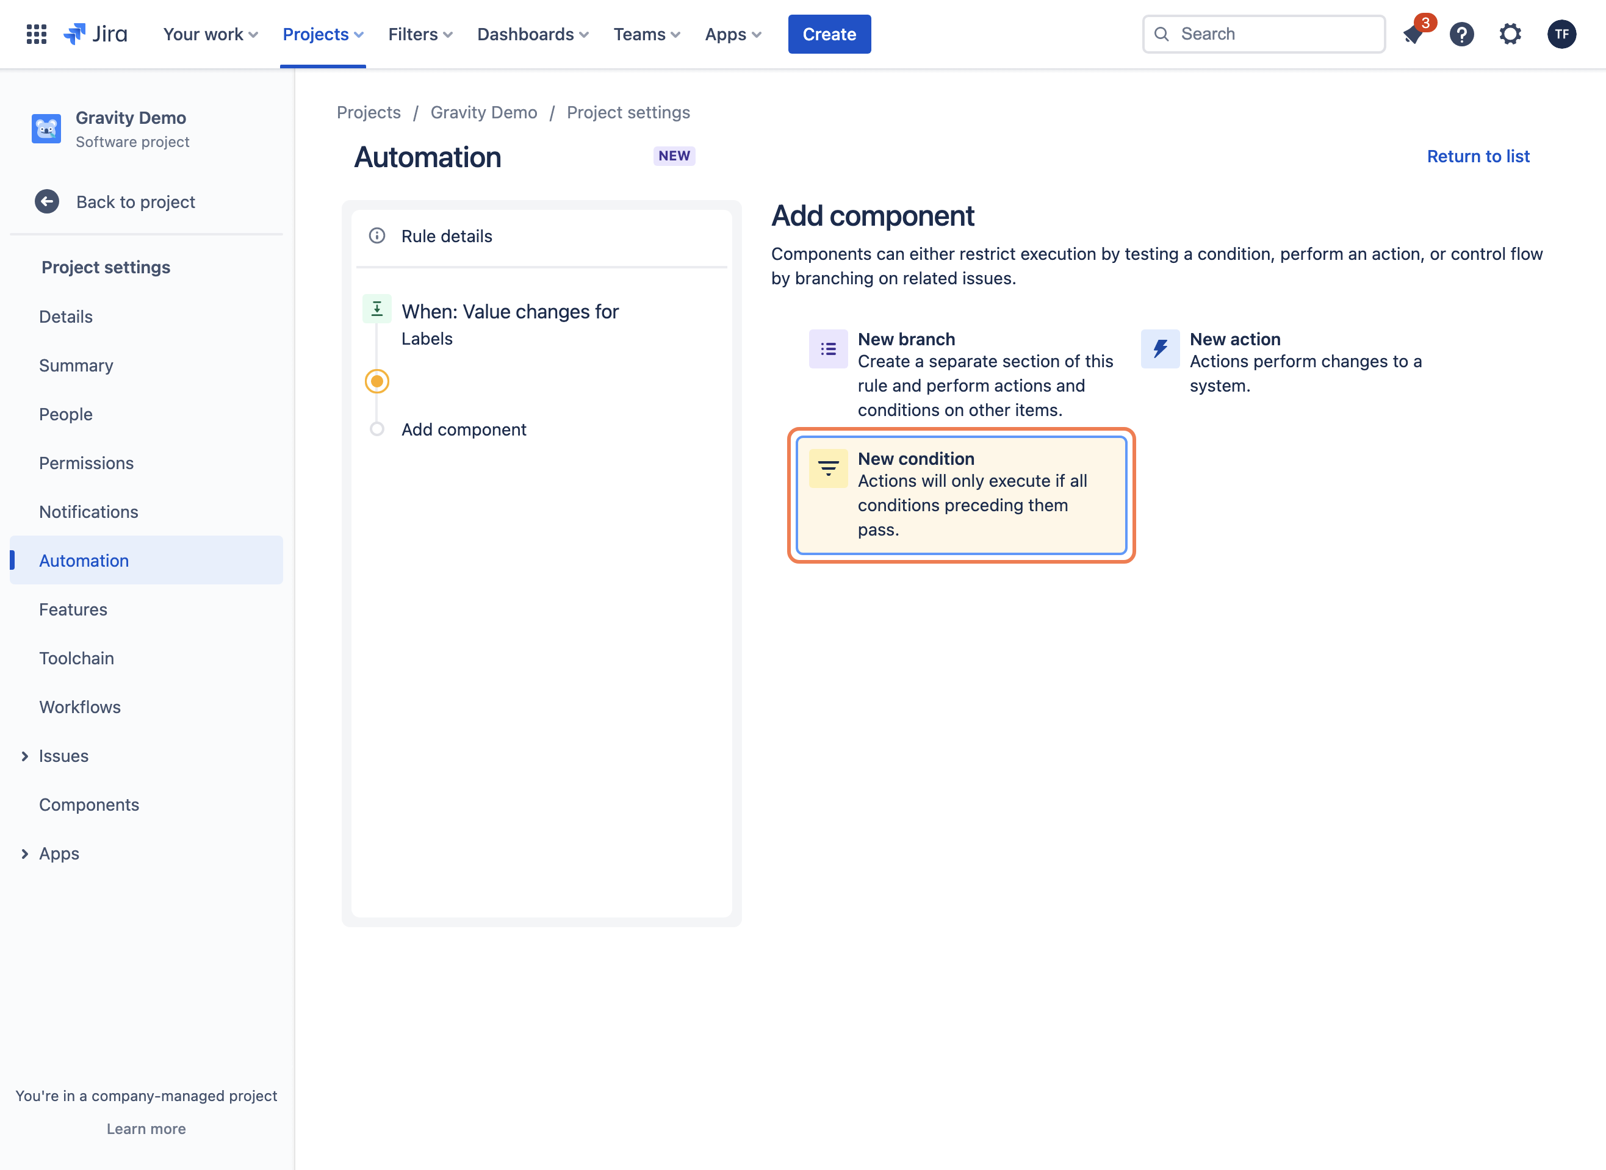Open the Your work dropdown

tap(211, 34)
